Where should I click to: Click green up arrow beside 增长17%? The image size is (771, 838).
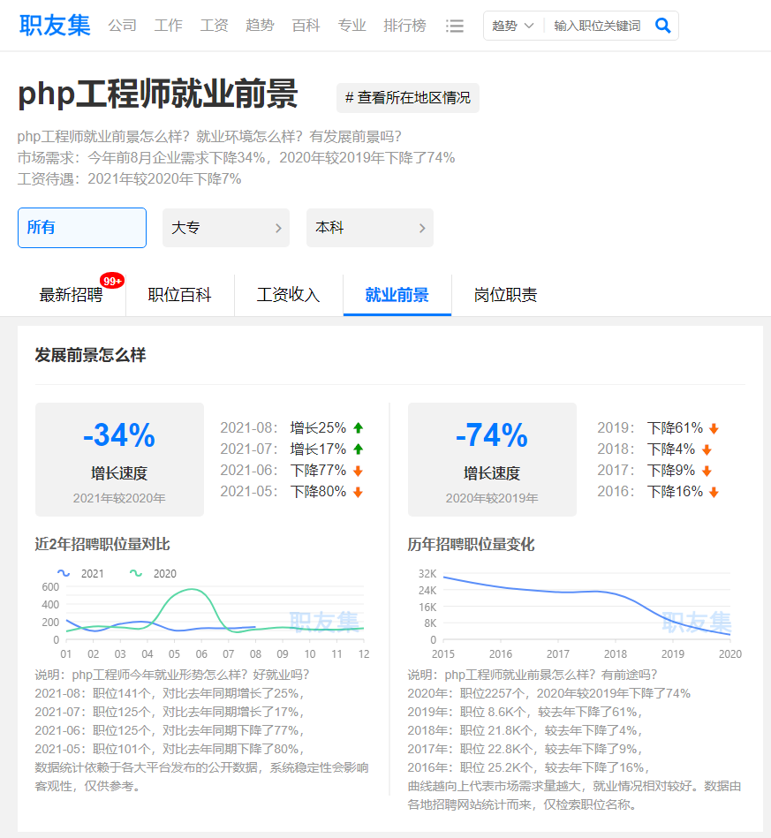tap(359, 449)
